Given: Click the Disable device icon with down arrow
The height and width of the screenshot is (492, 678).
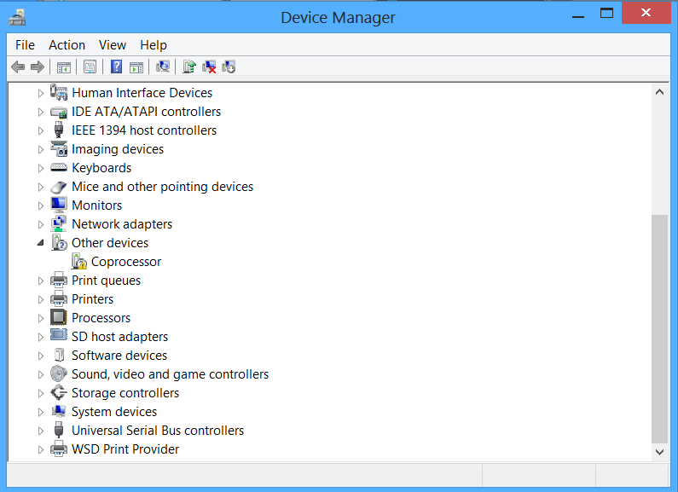Looking at the screenshot, I should pyautogui.click(x=229, y=67).
